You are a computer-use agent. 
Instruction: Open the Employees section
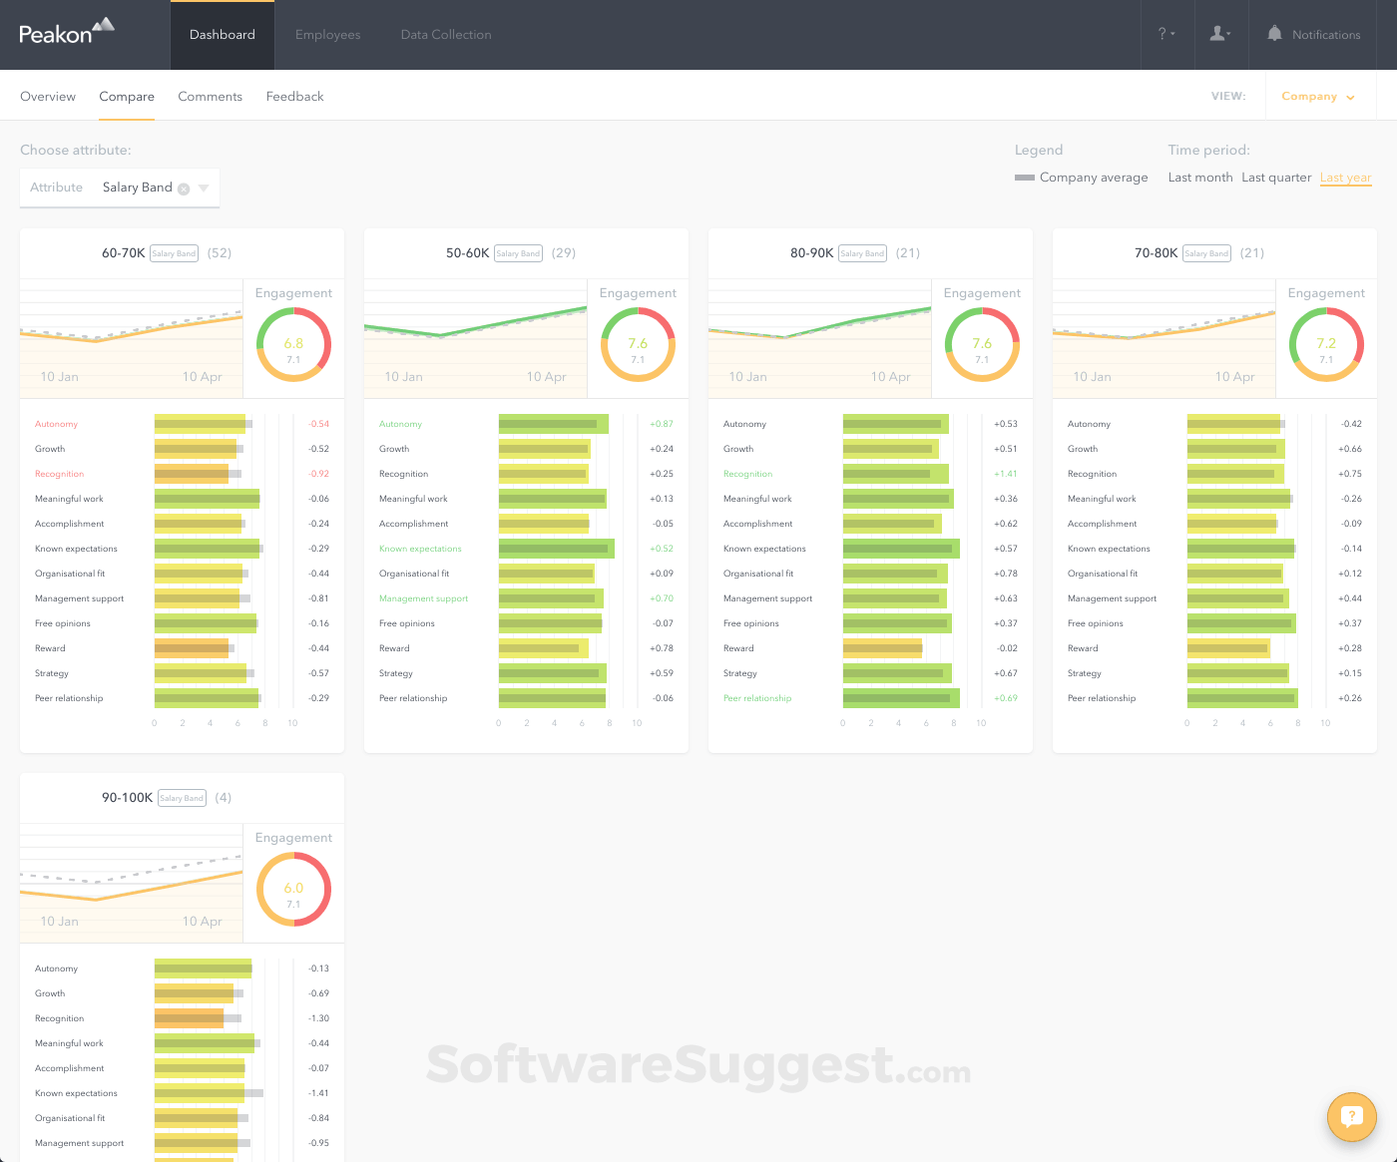327,34
